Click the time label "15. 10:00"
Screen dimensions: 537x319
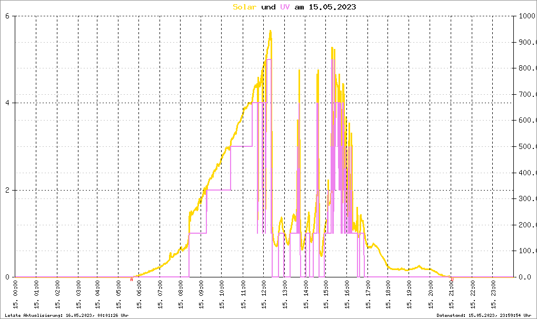pos(222,295)
